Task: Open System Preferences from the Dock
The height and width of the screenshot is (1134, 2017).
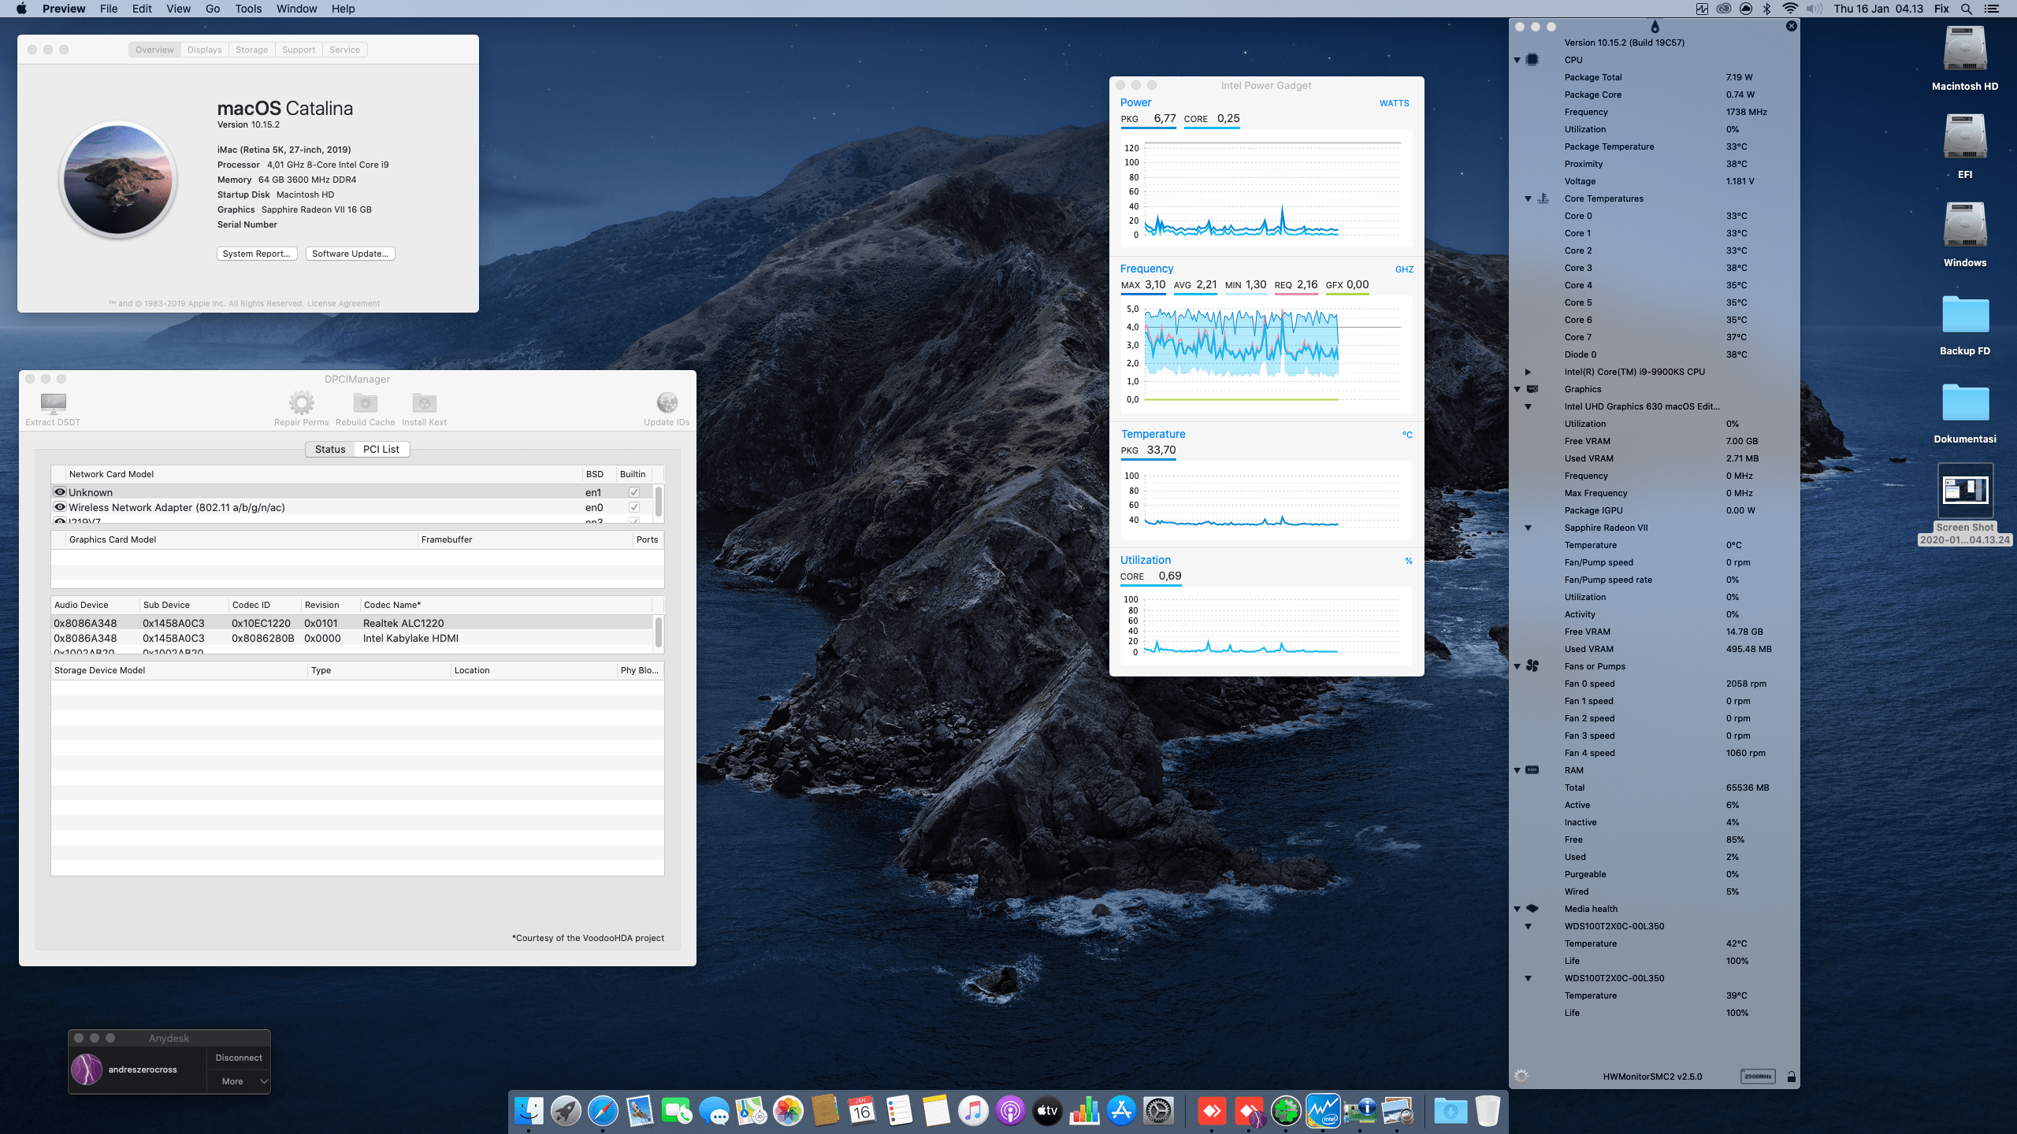Action: (1158, 1111)
